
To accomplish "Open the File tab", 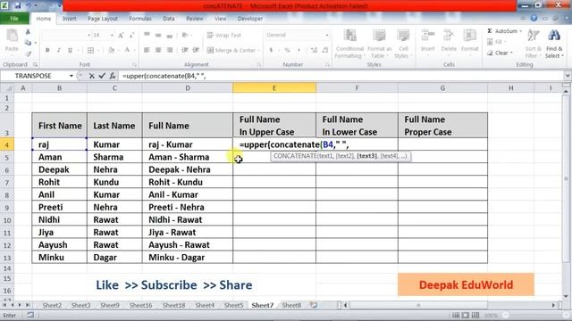I will [x=14, y=19].
